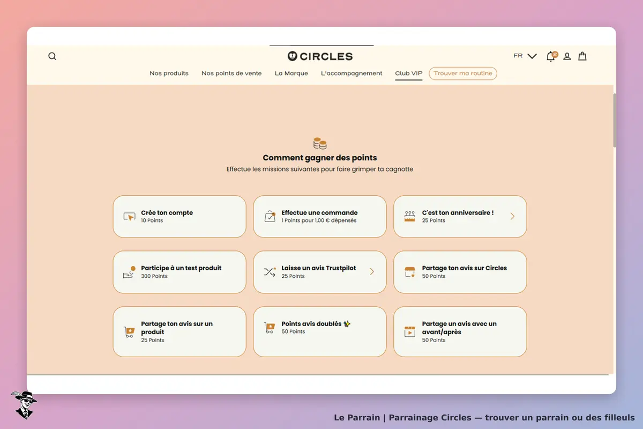Image resolution: width=643 pixels, height=429 pixels.
Task: Click the Circles logo
Action: pos(320,56)
